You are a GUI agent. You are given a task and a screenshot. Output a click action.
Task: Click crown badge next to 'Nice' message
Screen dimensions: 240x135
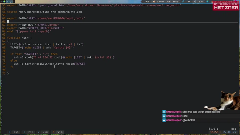coord(164,116)
